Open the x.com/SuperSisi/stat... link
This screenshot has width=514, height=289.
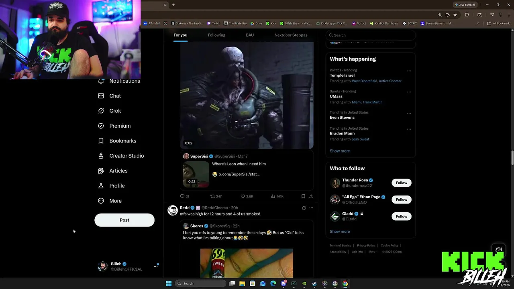tap(239, 174)
